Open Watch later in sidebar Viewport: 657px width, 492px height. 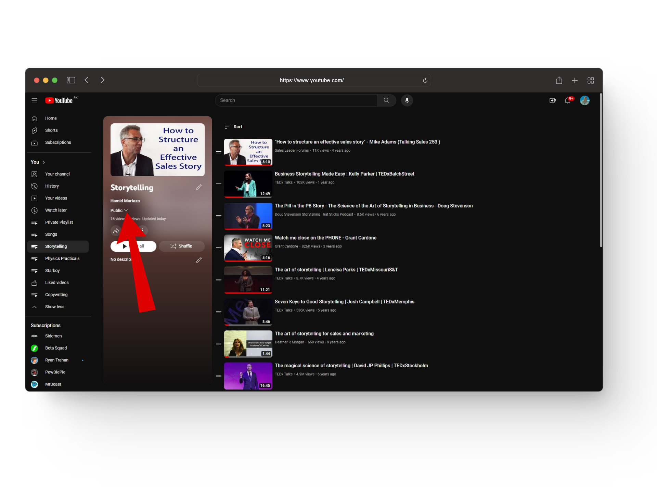point(56,210)
